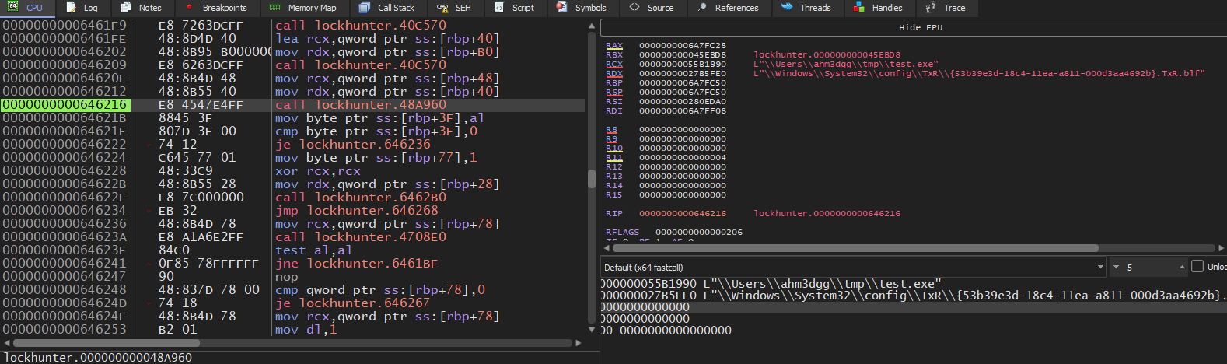This screenshot has width=1227, height=364.
Task: Open the Default (x64 fastcall) dropdown
Action: click(854, 267)
